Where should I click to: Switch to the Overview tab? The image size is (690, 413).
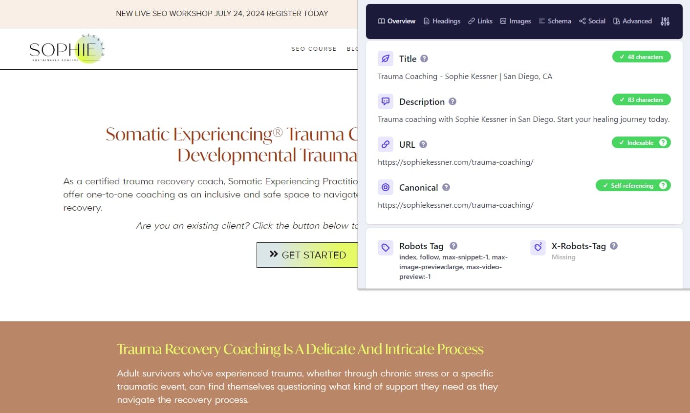pyautogui.click(x=397, y=21)
